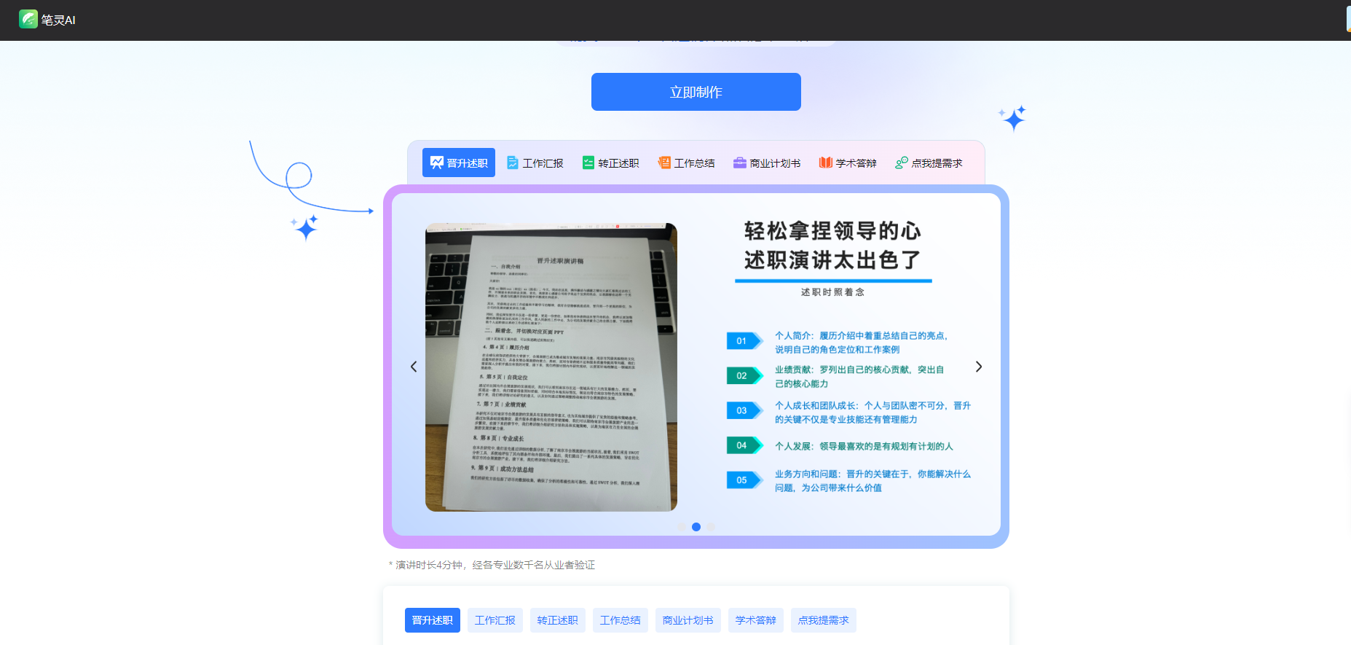
Task: Click the green 02 number badge
Action: [x=744, y=376]
